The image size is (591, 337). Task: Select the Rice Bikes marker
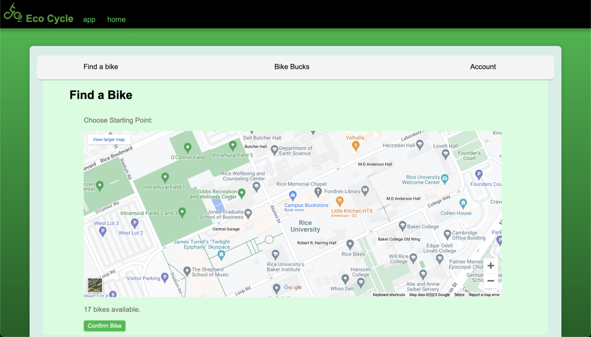[x=350, y=245]
